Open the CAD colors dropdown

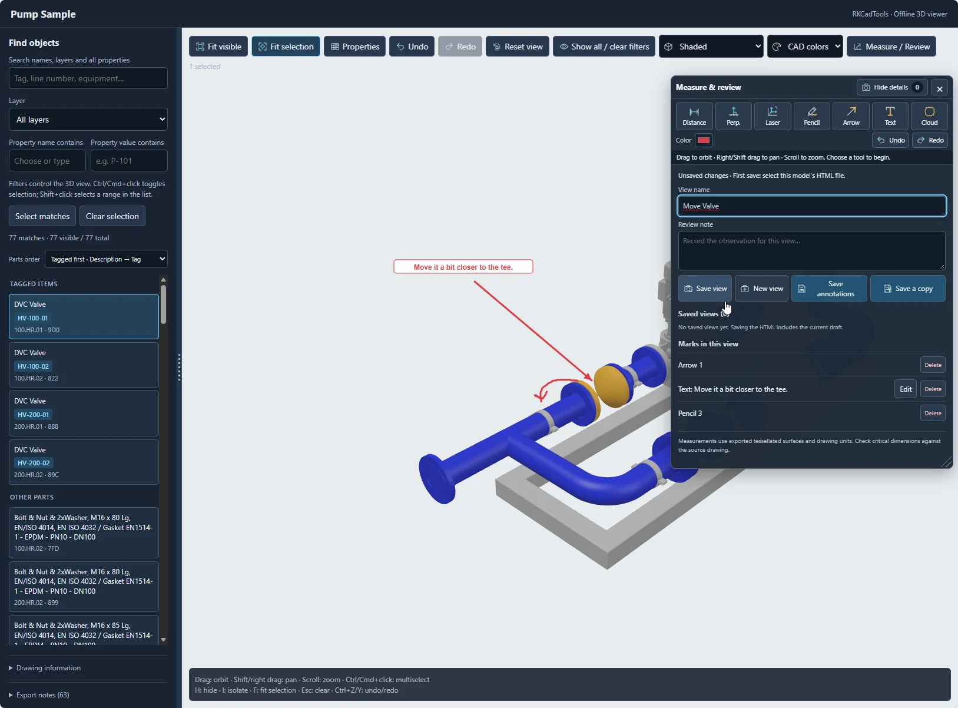coord(805,47)
